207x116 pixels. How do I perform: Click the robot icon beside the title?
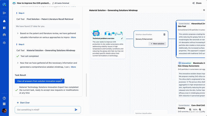[14, 3]
